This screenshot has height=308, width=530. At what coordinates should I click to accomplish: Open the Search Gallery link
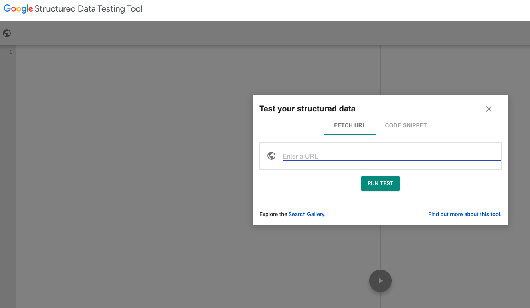(306, 214)
